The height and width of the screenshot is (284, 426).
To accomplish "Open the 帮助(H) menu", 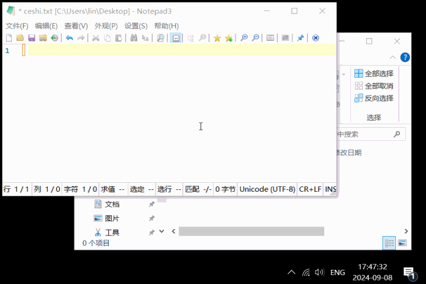I will tap(166, 26).
